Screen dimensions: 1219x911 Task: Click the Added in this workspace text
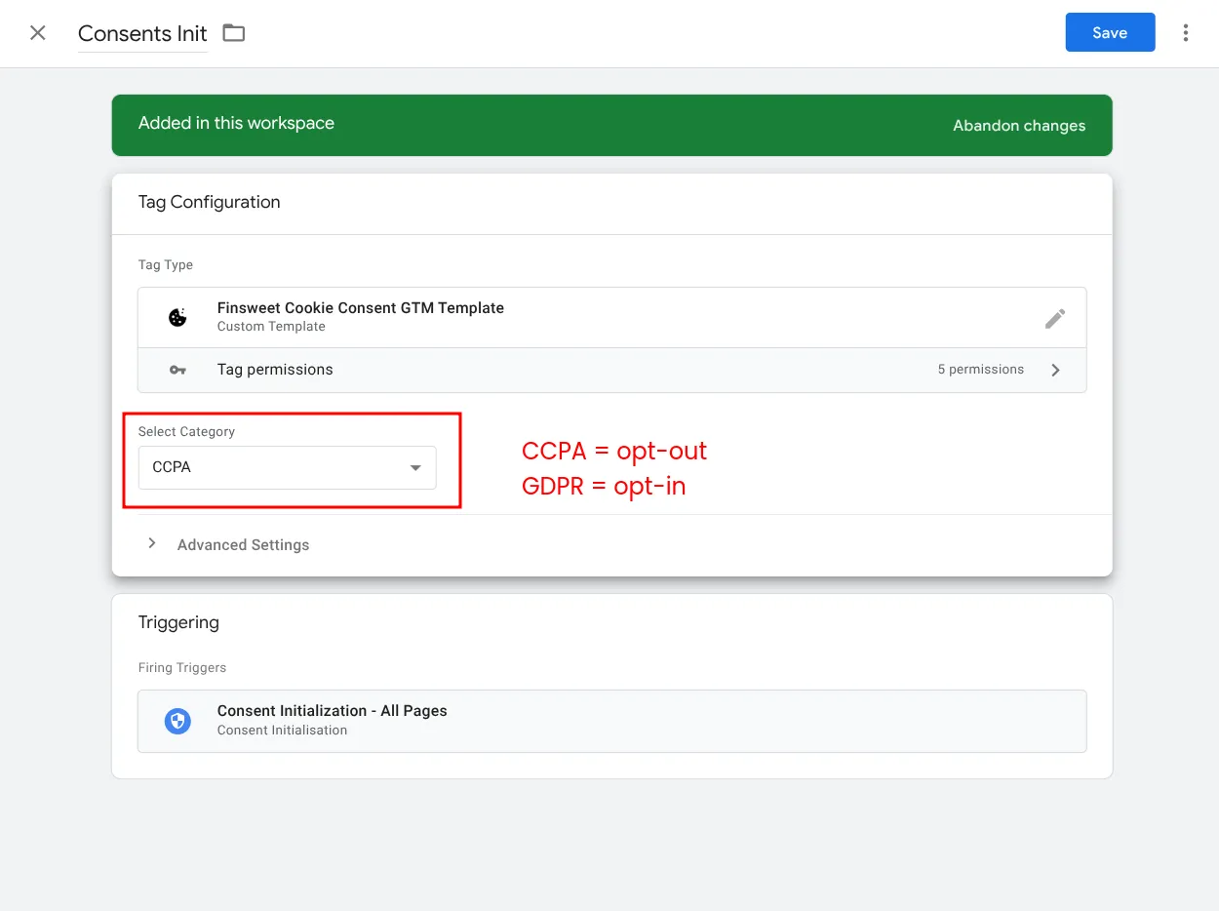click(236, 123)
